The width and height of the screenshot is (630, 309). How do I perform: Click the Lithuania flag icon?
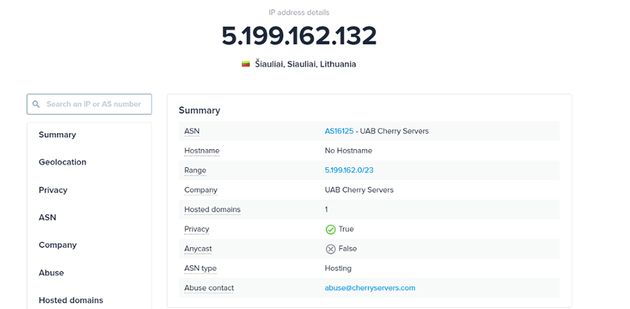[246, 64]
